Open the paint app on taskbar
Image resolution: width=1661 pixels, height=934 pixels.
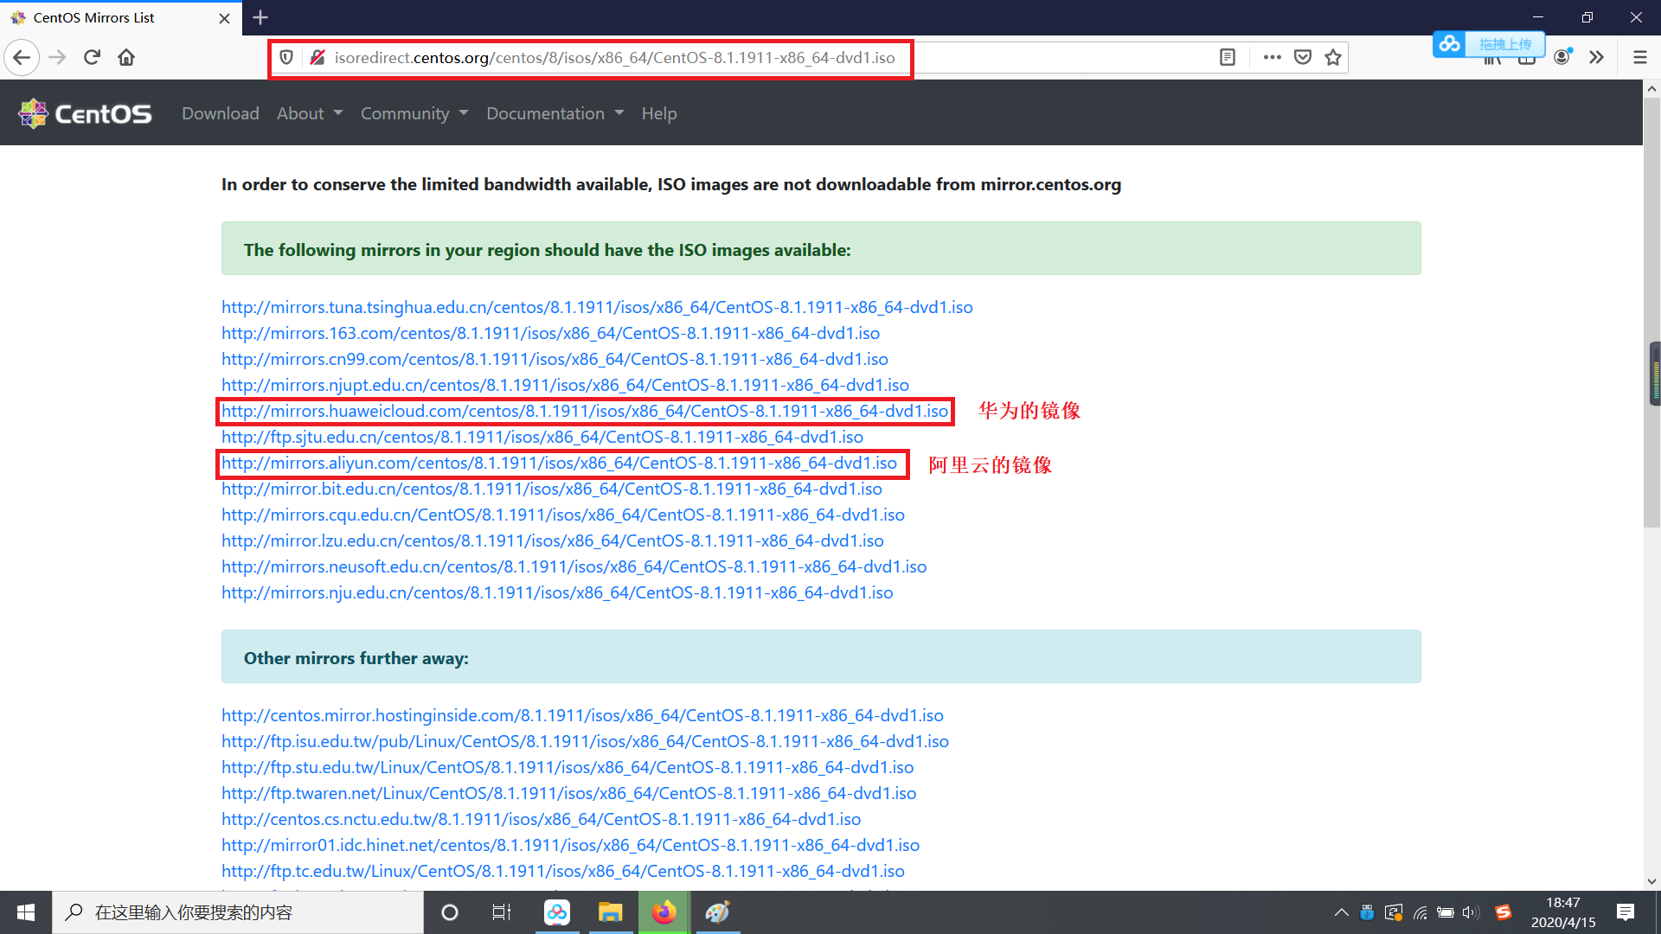point(718,912)
